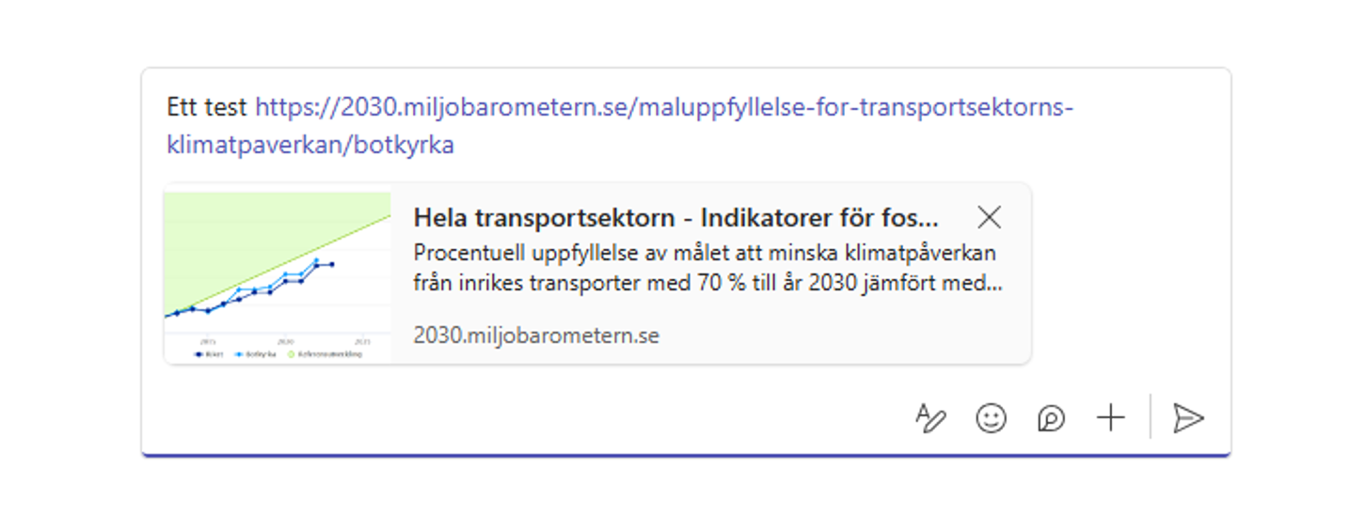Screen dimensions: 1350x514
Task: Click the 'Hela transportsektorn' preview title
Action: click(675, 218)
